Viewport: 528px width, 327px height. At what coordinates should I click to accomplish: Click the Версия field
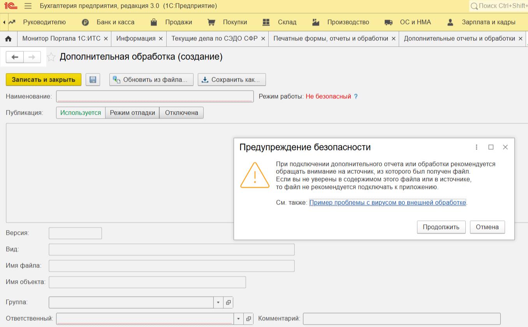[75, 233]
